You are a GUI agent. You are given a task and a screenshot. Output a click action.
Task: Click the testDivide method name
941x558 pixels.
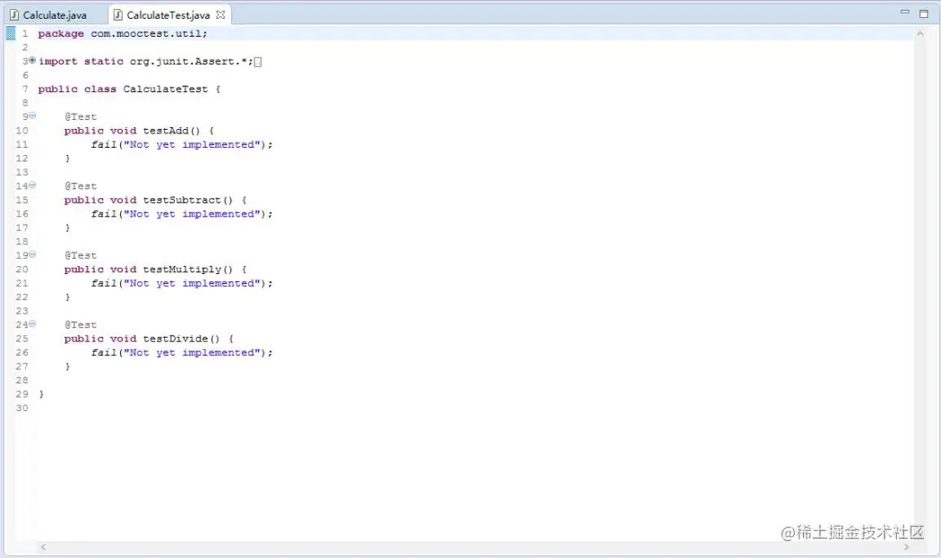point(176,339)
